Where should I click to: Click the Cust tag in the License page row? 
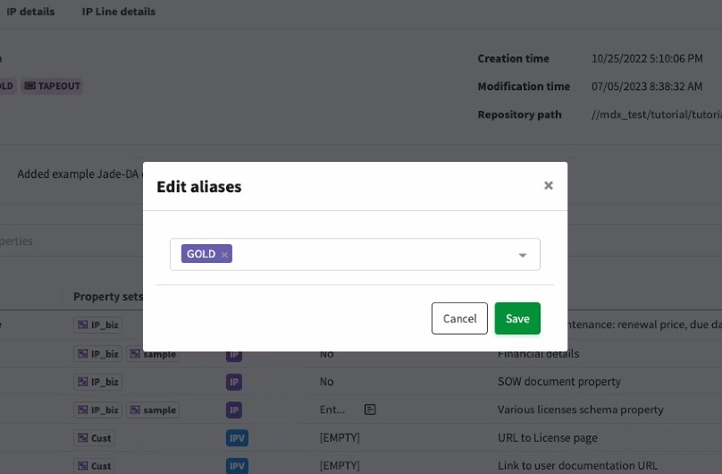95,438
